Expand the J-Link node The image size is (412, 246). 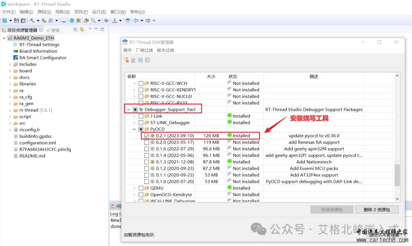pos(134,116)
